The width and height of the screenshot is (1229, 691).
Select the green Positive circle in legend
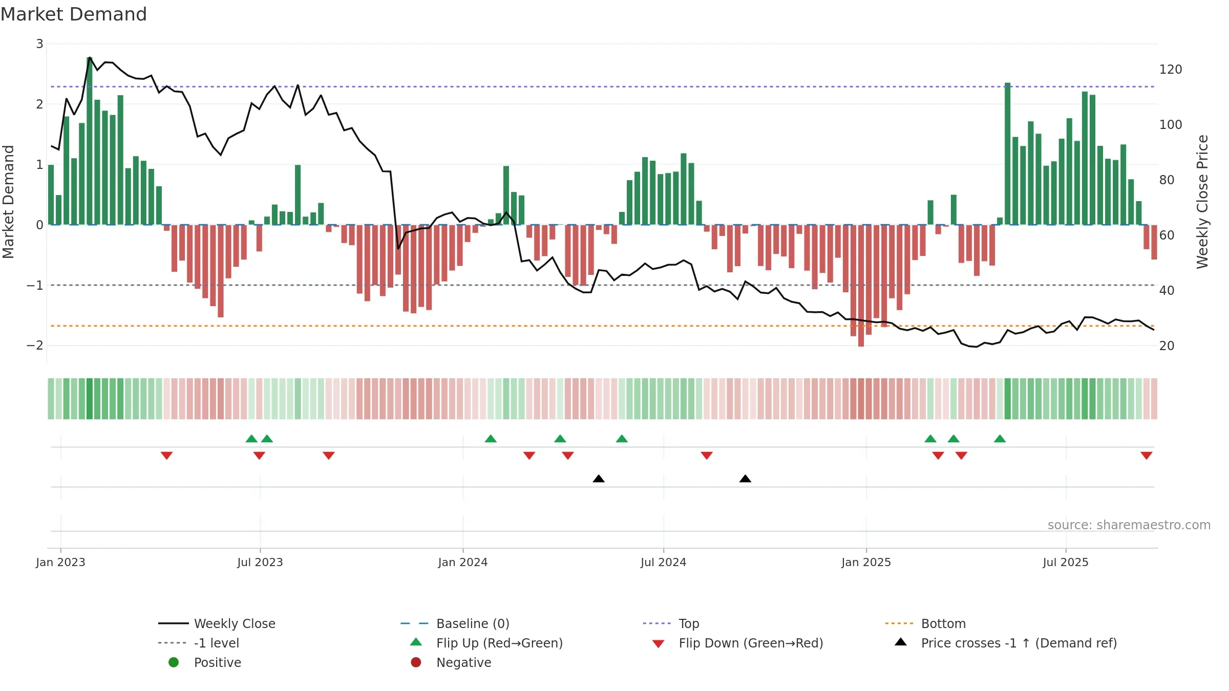coord(174,662)
